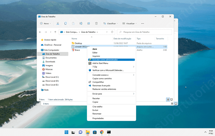Expand the Novo dropdown button
The width and height of the screenshot is (215, 136).
click(46, 23)
